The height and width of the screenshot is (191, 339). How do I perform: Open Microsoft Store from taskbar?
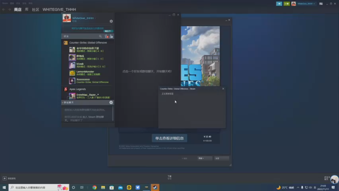pos(112,188)
